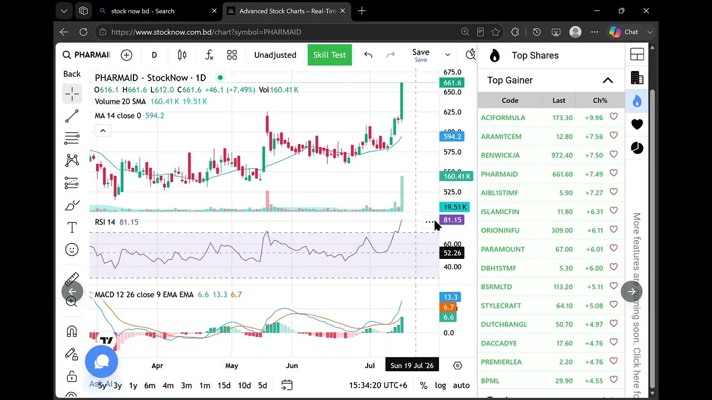Redo the last chart action
The image size is (712, 400).
tap(390, 54)
